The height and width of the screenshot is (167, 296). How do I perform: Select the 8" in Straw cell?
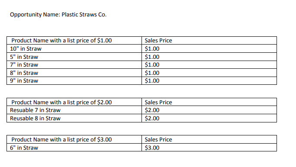coord(74,73)
